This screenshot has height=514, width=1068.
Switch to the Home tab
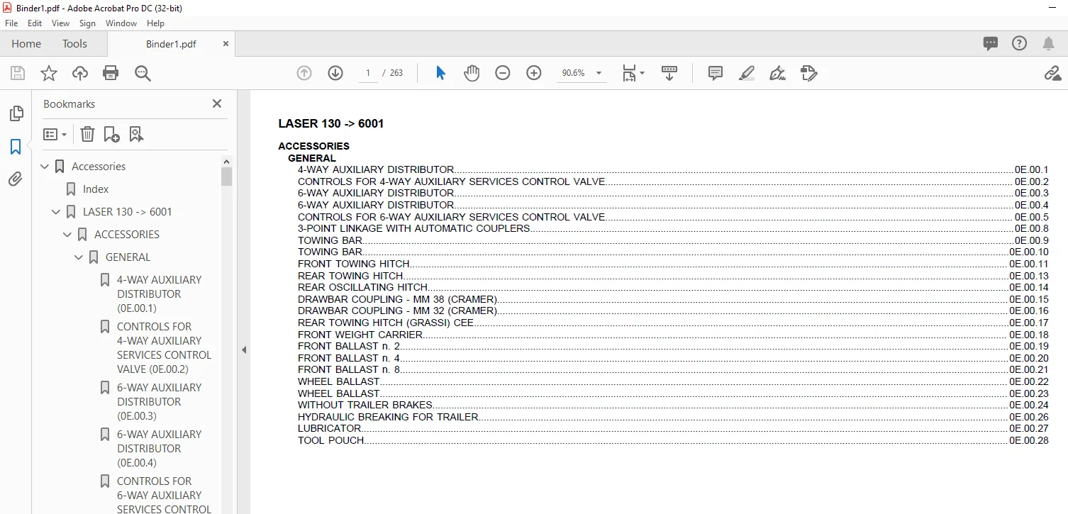[26, 43]
